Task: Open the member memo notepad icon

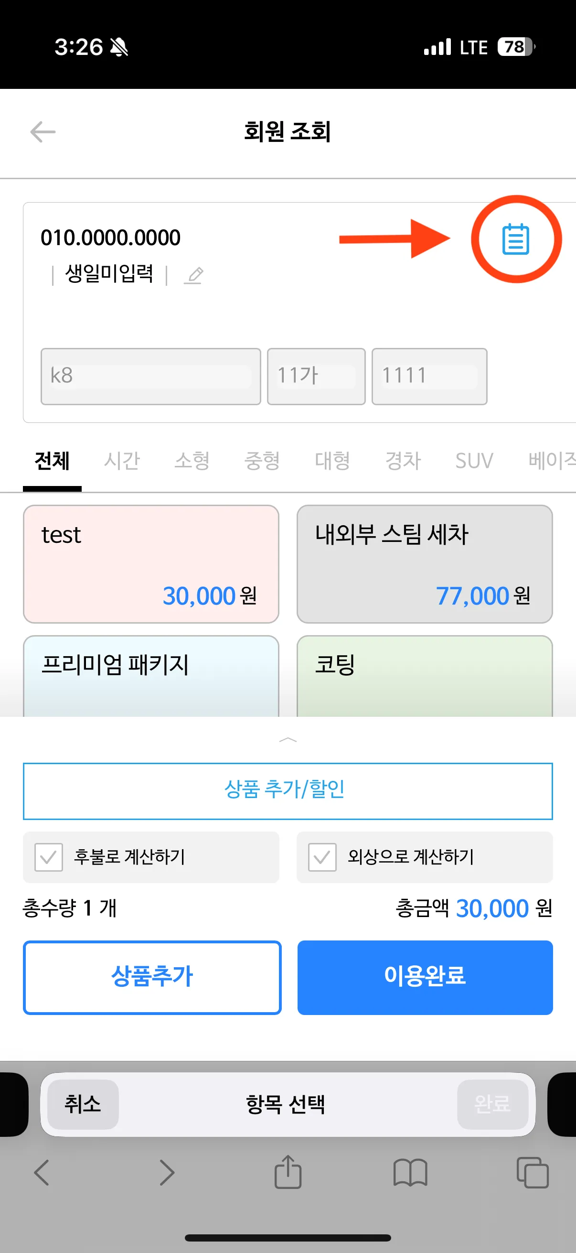Action: click(x=515, y=239)
